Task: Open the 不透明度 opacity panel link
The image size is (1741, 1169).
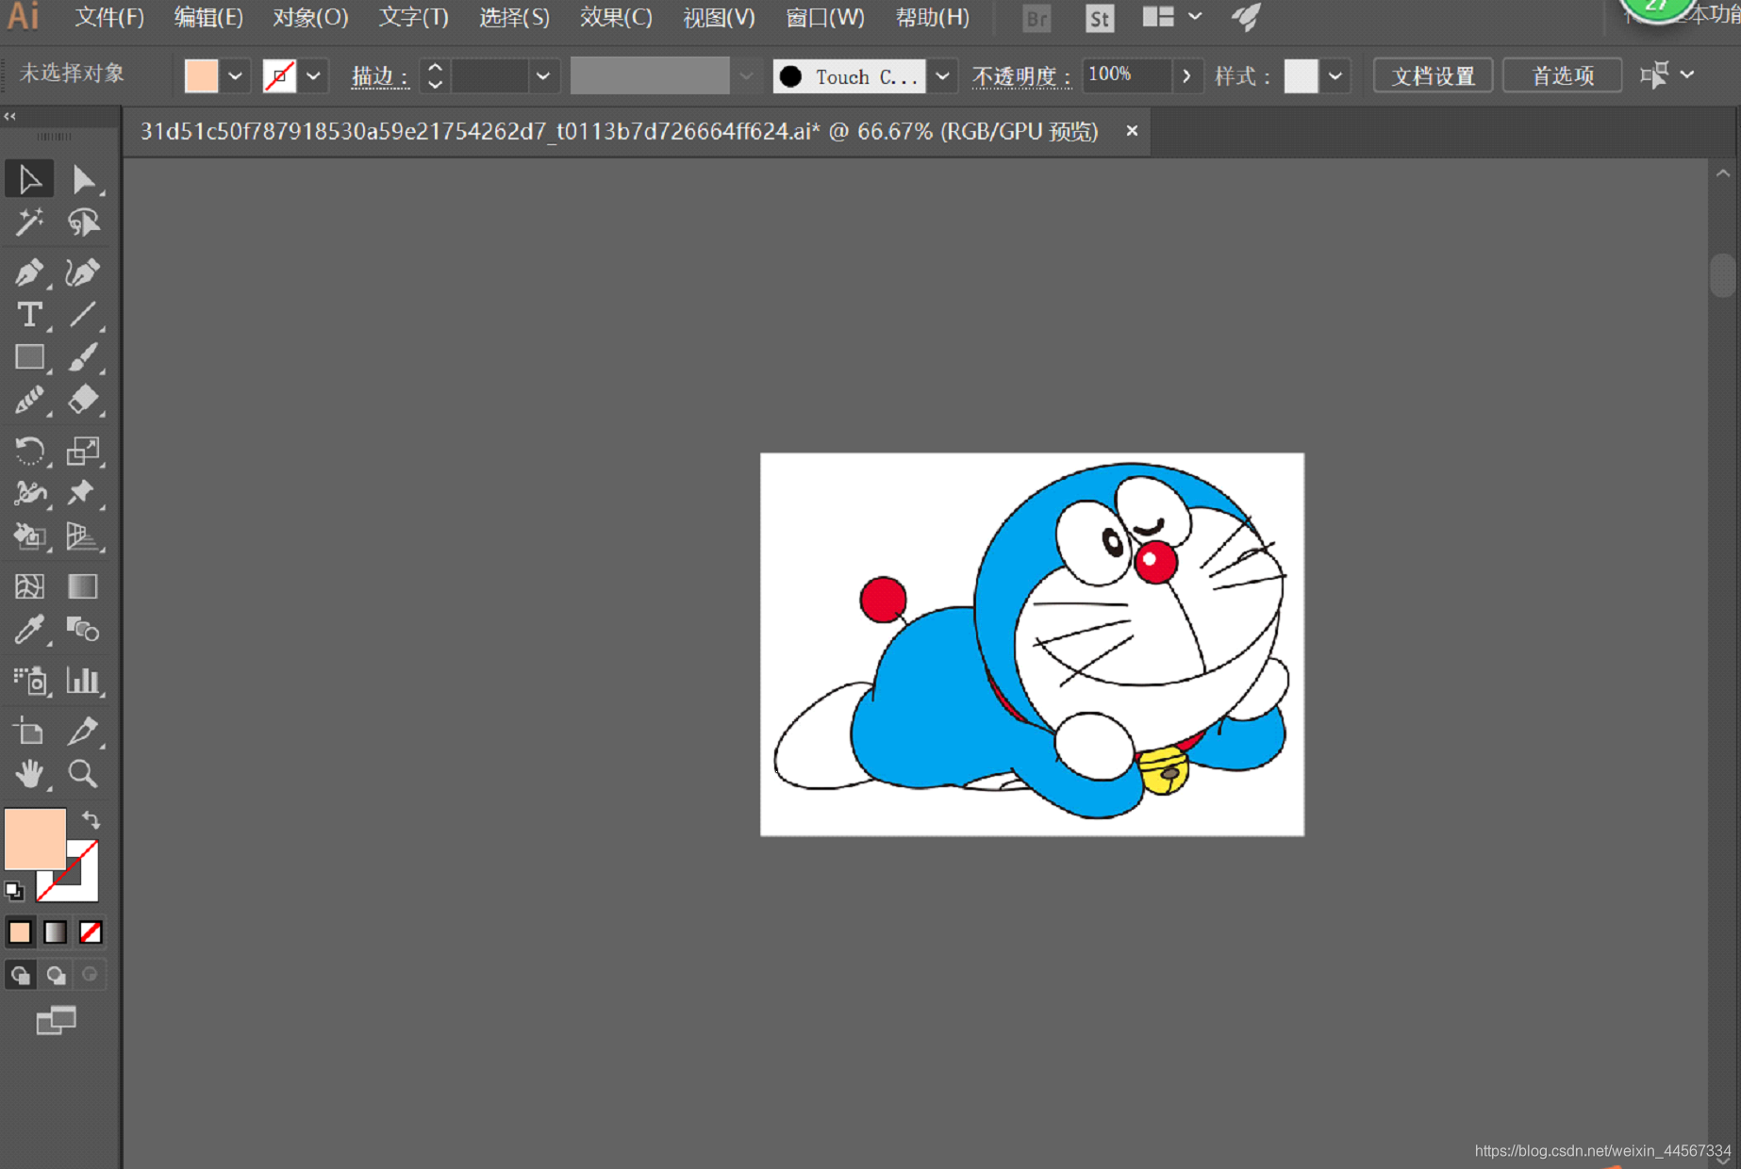Action: click(1021, 76)
